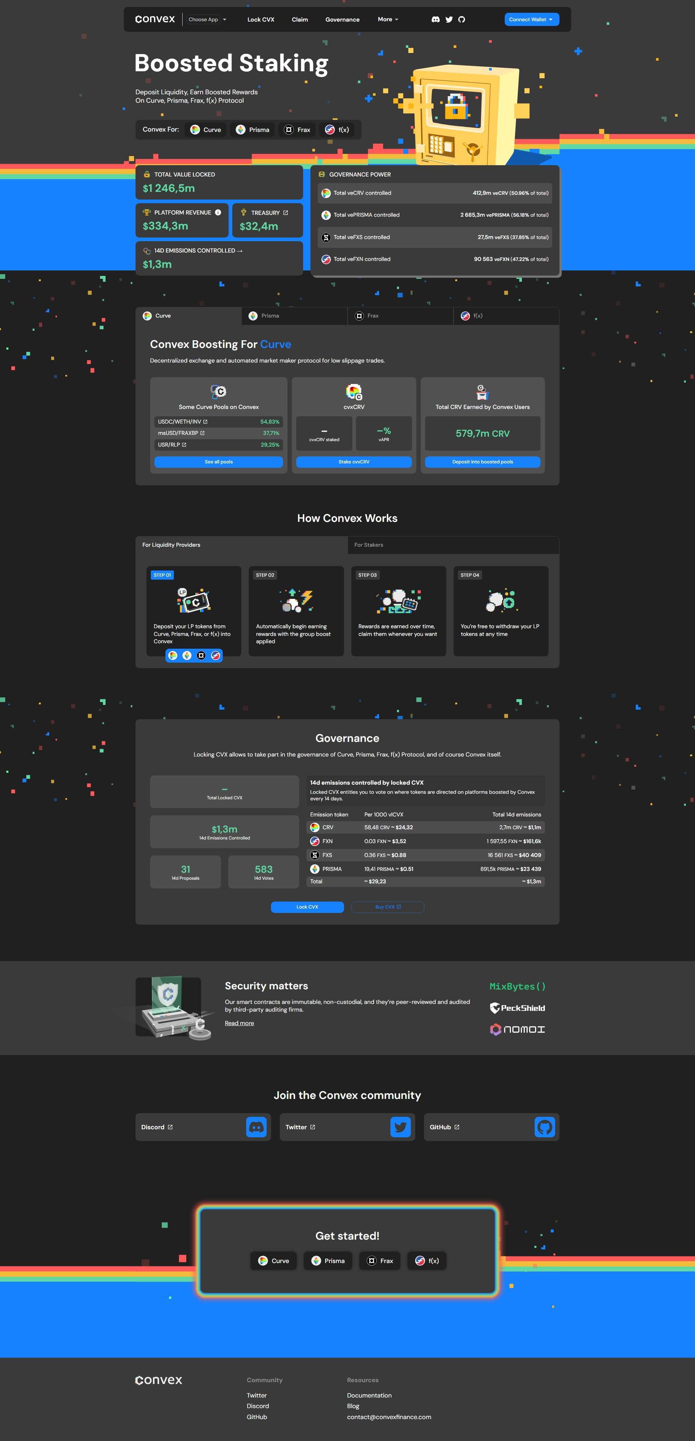Open USDC/WETH/INV pool external link icon
695x1441 pixels.
(205, 422)
